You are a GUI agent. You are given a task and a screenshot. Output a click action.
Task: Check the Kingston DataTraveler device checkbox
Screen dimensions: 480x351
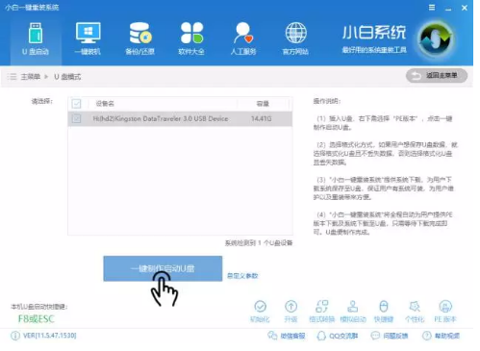(x=76, y=118)
